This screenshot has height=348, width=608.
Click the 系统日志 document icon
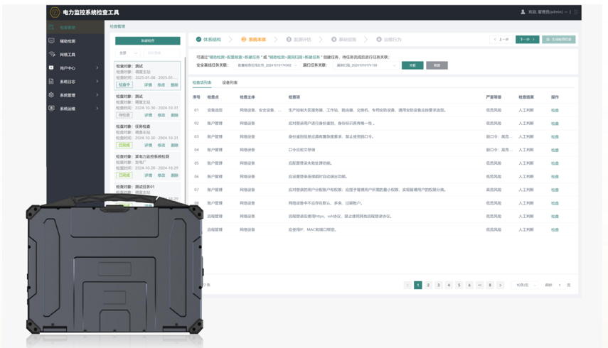pyautogui.click(x=52, y=82)
